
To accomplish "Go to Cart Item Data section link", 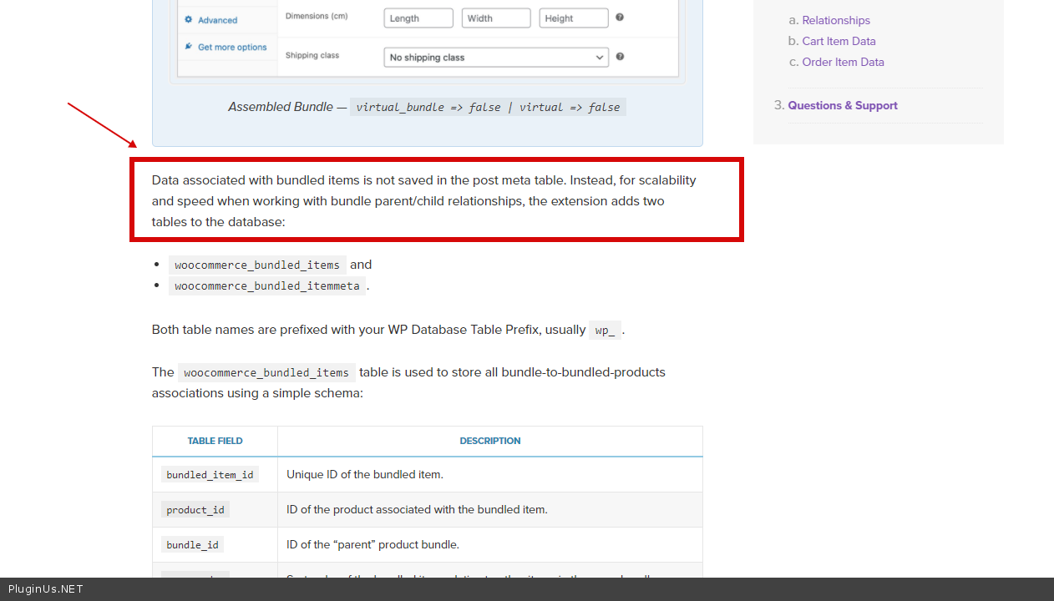I will pyautogui.click(x=839, y=41).
